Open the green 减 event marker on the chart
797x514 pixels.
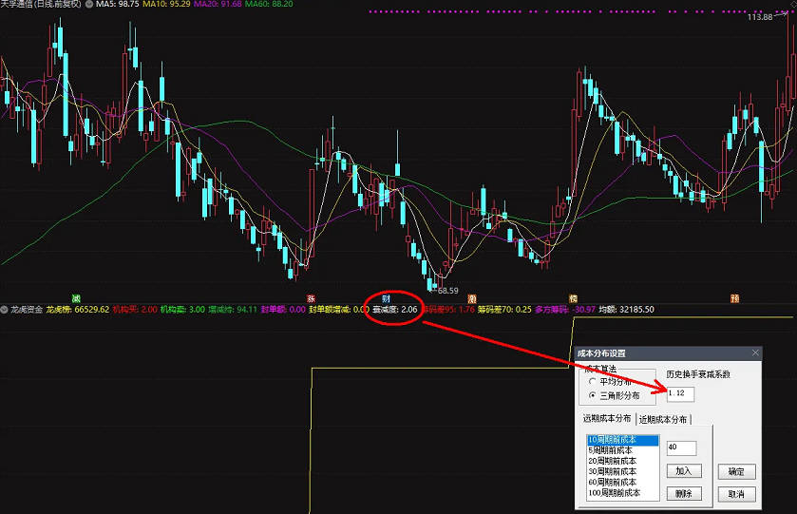point(76,298)
